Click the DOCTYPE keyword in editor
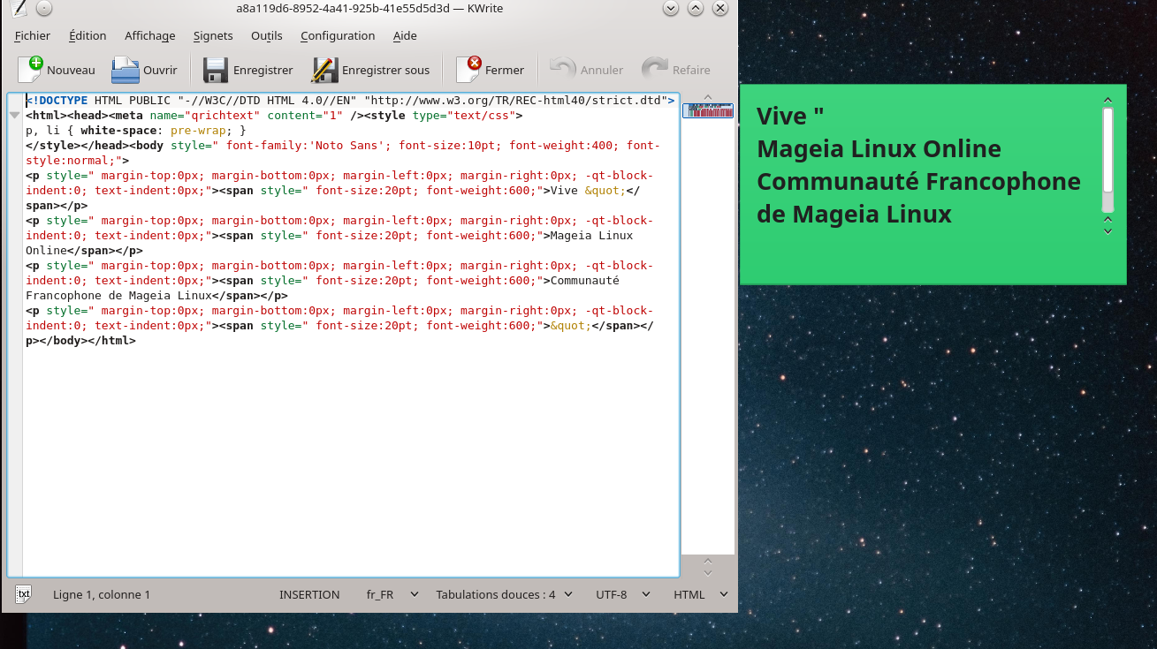 tap(59, 101)
